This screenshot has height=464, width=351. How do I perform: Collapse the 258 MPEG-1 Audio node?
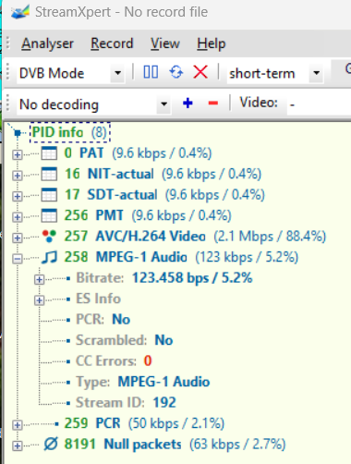pos(18,258)
